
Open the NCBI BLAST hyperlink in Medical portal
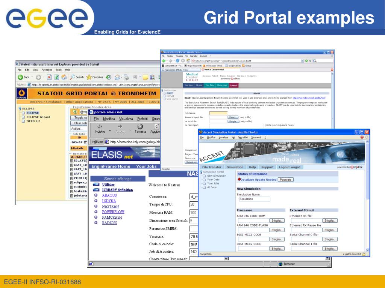coord(309,98)
